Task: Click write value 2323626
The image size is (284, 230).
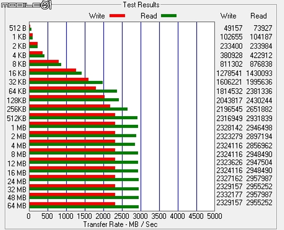Action: 229,162
